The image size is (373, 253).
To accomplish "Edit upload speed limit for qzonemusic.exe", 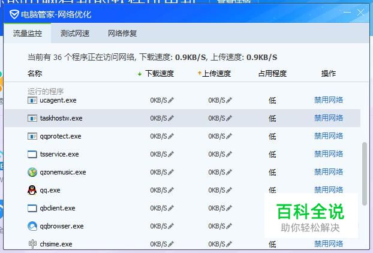I will (x=229, y=172).
